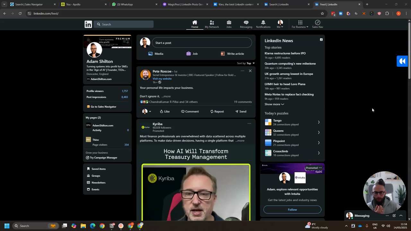
Task: Expand Kyriba post text with more
Action: [240, 141]
